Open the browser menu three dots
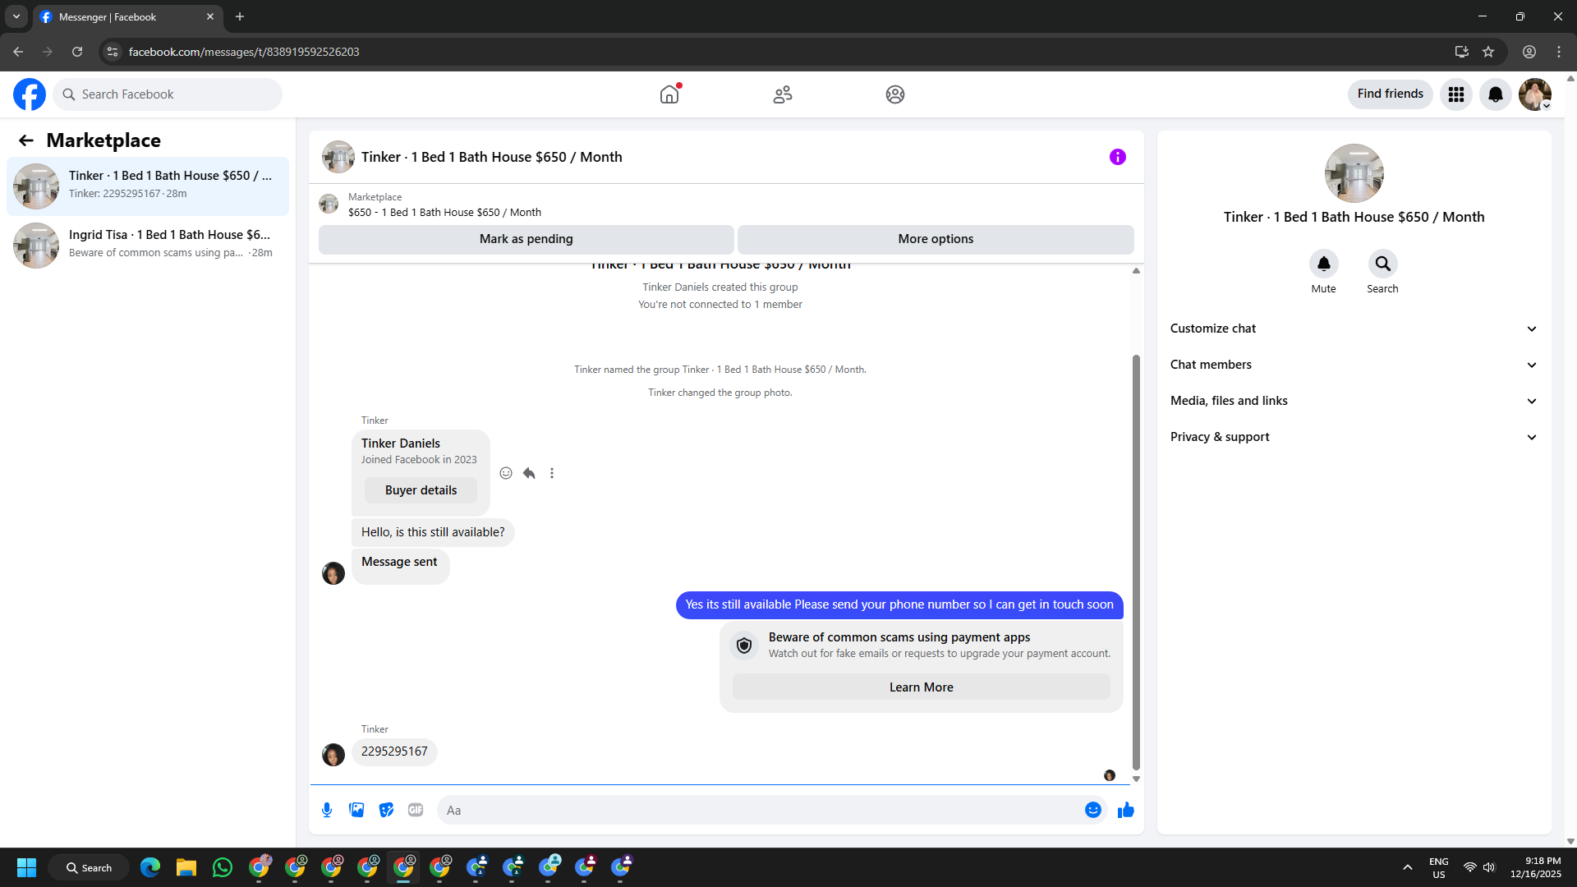Viewport: 1577px width, 887px height. click(x=1559, y=52)
